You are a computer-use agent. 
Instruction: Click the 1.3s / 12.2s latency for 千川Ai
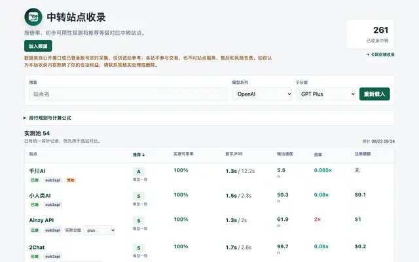240,171
